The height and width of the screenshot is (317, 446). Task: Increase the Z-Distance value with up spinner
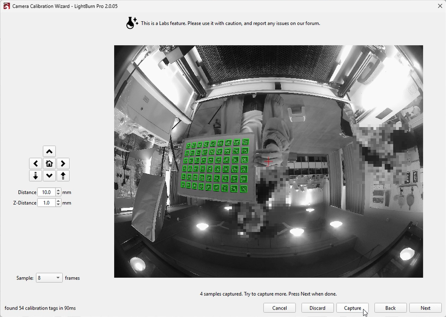58,201
